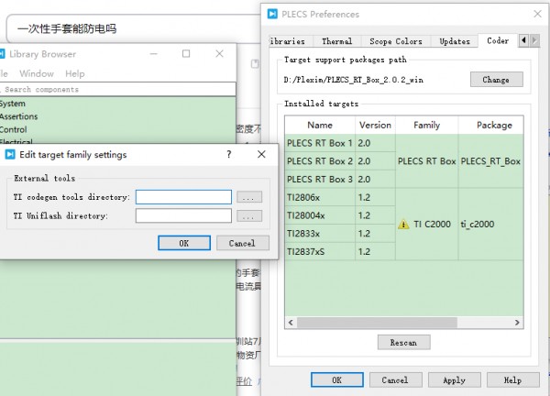Click the warning icon beside TI C2000

(403, 225)
